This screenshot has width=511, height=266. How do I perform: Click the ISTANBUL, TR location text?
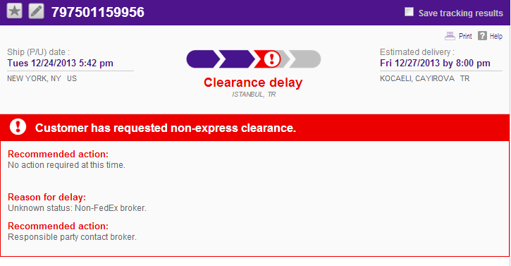(x=254, y=95)
